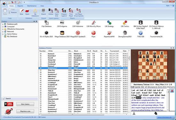
Task: Expand the Öffentliche Dokumente tree node
Action: point(3,29)
